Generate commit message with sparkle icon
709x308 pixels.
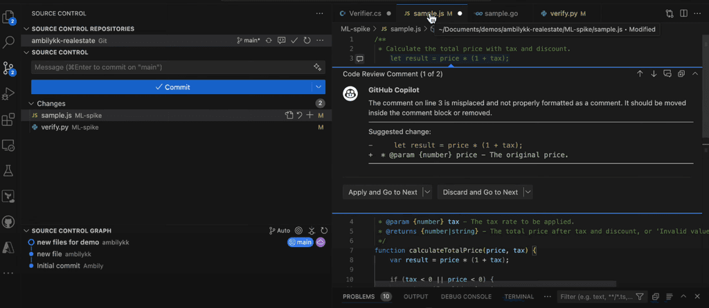coord(317,67)
